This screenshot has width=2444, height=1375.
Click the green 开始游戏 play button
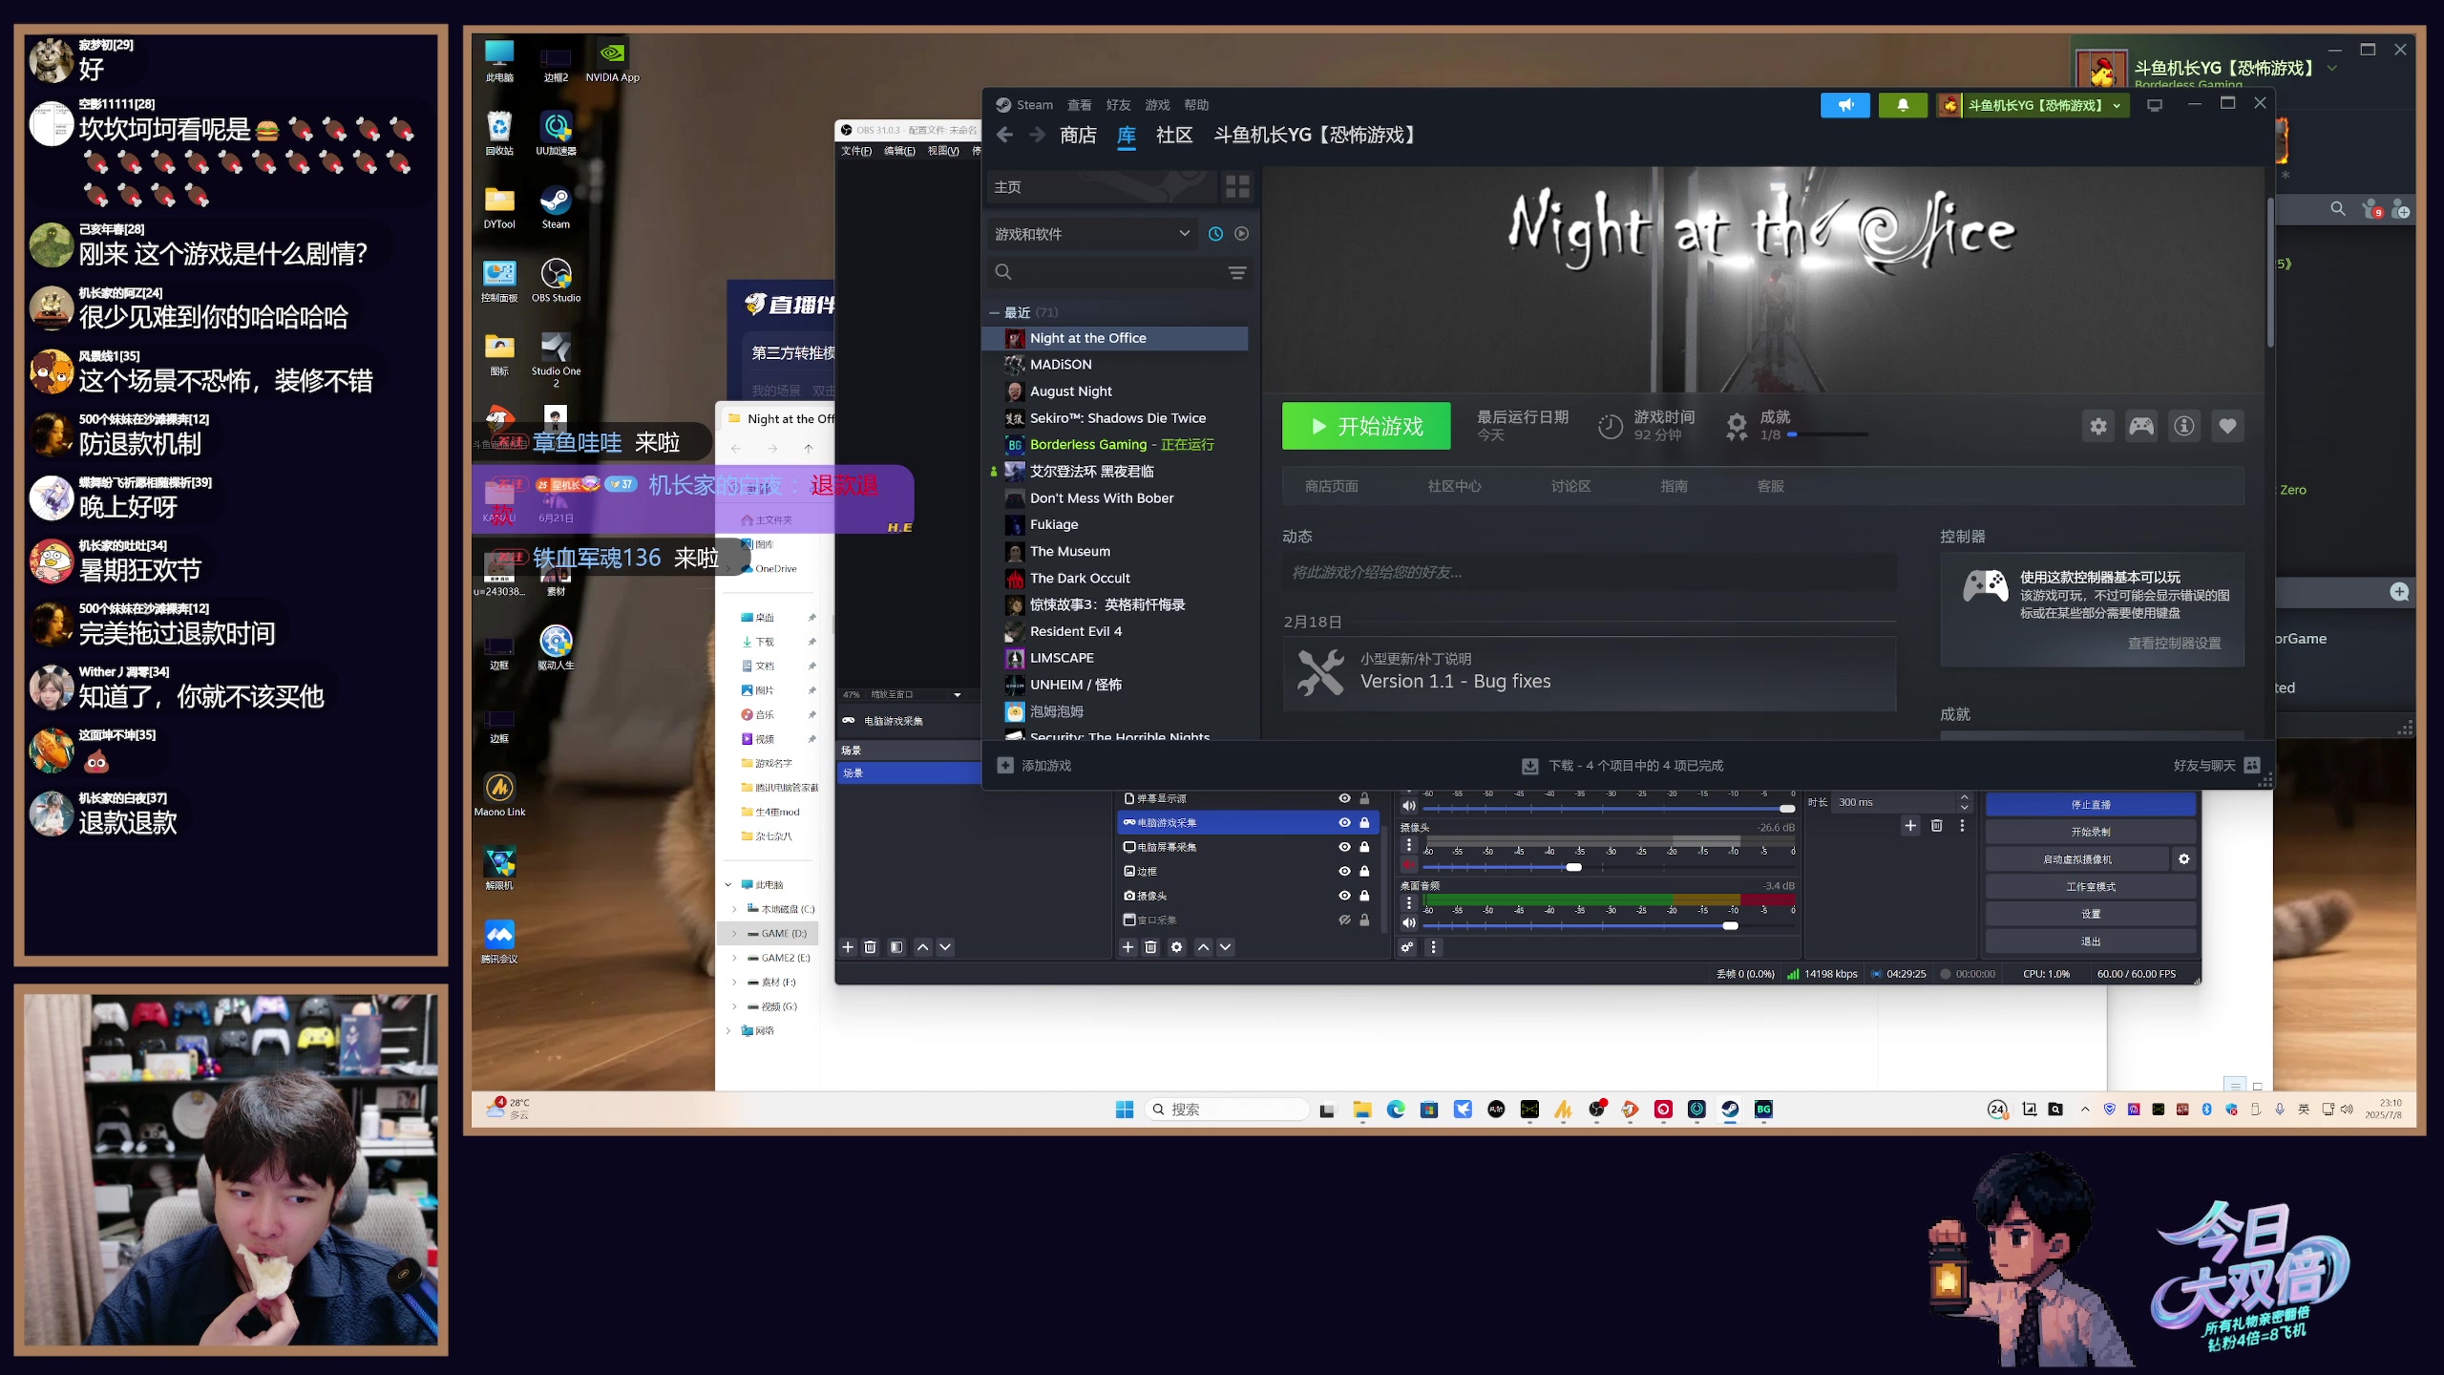pos(1366,427)
